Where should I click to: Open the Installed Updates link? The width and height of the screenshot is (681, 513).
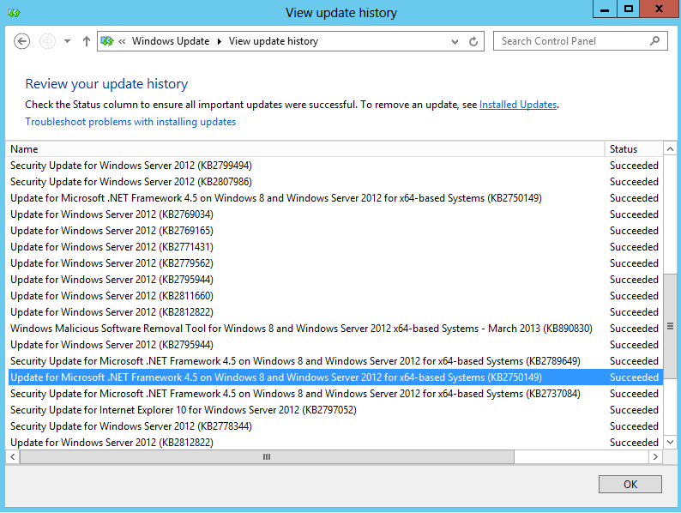click(x=518, y=105)
